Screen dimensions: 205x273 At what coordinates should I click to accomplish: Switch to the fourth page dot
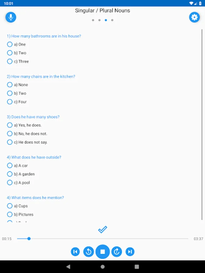tap(112, 20)
